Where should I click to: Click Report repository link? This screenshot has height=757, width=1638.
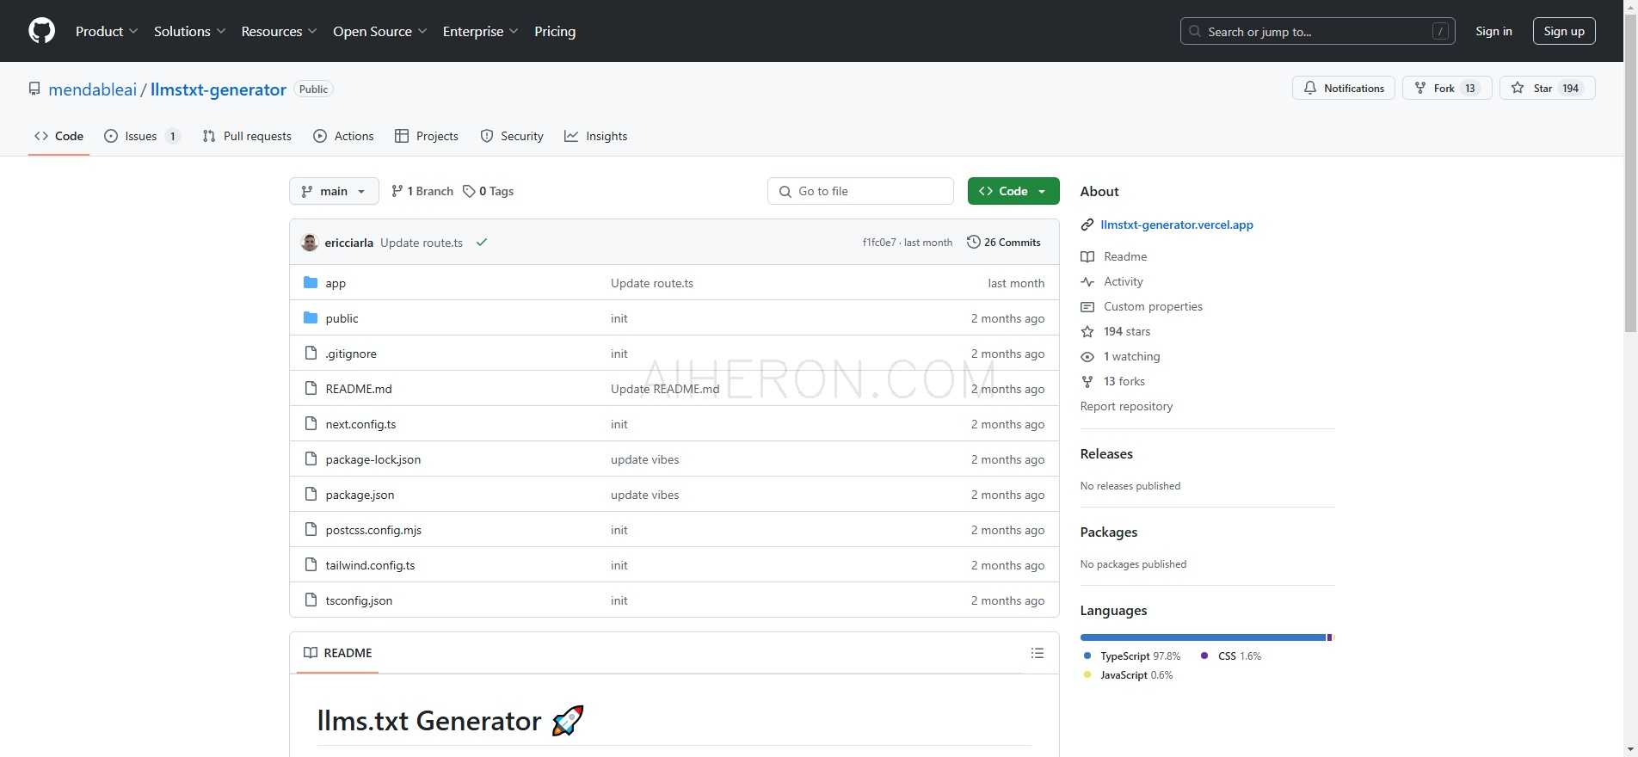tap(1126, 406)
